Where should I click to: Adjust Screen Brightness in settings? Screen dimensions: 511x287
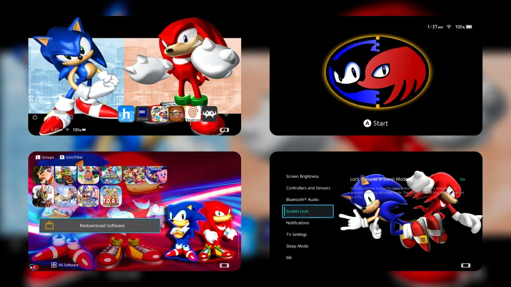click(302, 176)
